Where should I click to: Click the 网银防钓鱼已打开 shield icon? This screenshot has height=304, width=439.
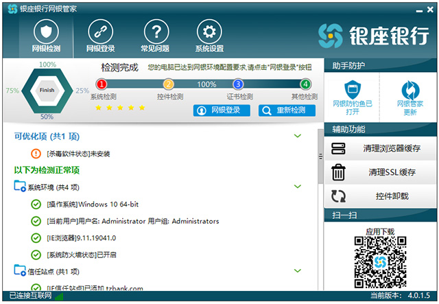coord(353,90)
